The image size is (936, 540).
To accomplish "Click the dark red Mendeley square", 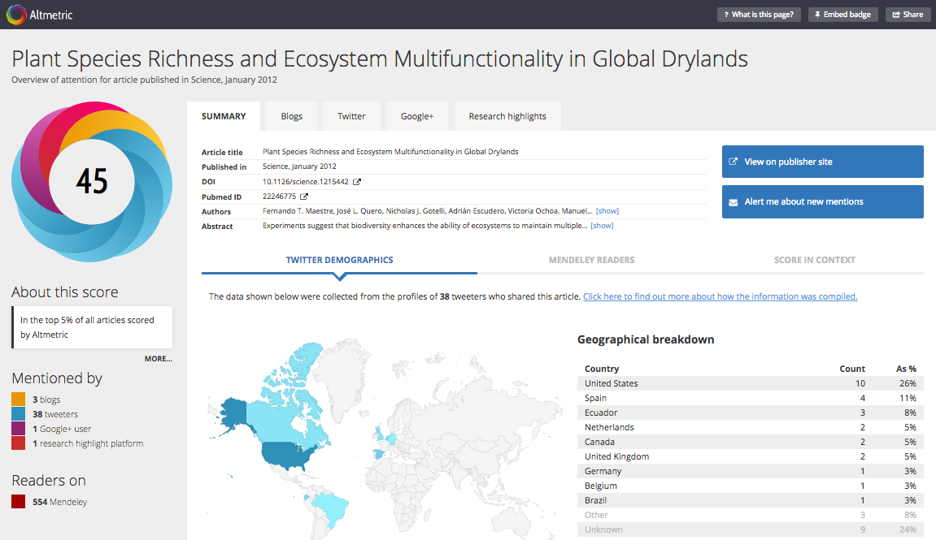I will [19, 502].
